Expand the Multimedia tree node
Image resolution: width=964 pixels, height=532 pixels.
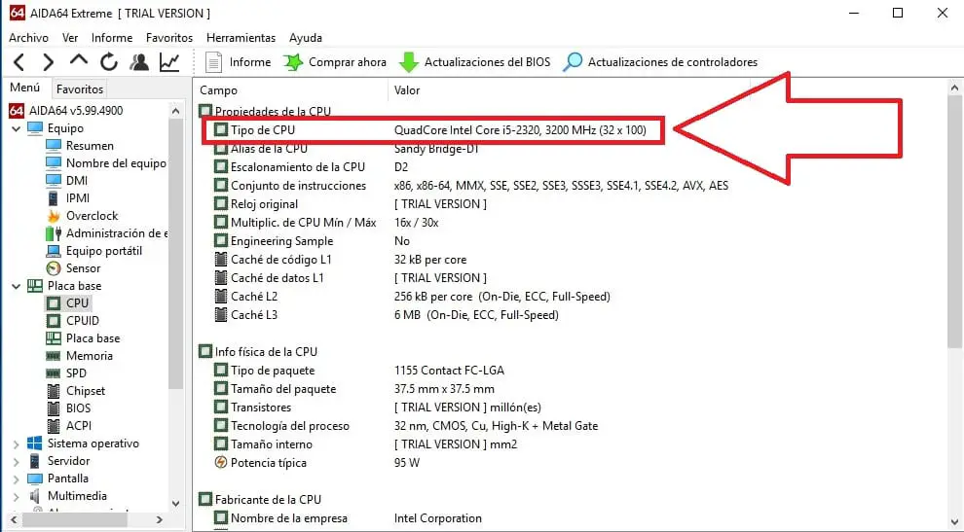coord(17,496)
